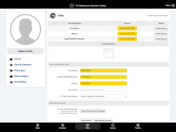Click The Barking Lot (Spokane Valley) title

point(90,5)
